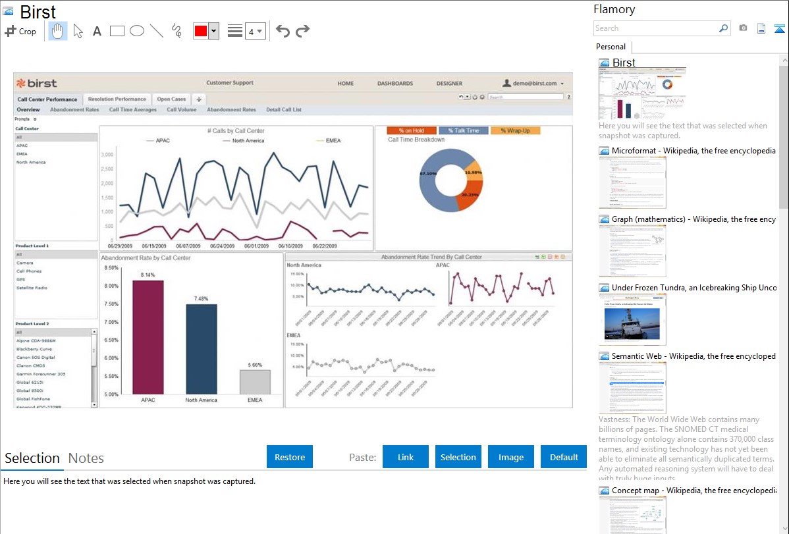This screenshot has height=534, width=789.
Task: Open the Birst snapshot thumbnail in list
Action: tap(643, 93)
